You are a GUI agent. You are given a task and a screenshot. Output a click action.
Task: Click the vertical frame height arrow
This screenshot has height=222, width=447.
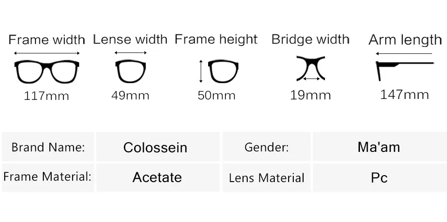click(201, 72)
